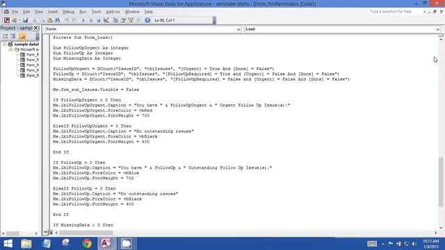Open the help question box dropdown arrow
The width and height of the screenshot is (445, 250).
pyautogui.click(x=424, y=12)
